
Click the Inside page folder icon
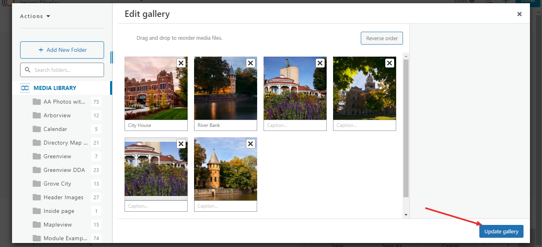pyautogui.click(x=37, y=211)
